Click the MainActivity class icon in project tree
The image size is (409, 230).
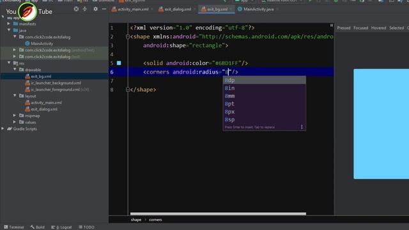27,43
